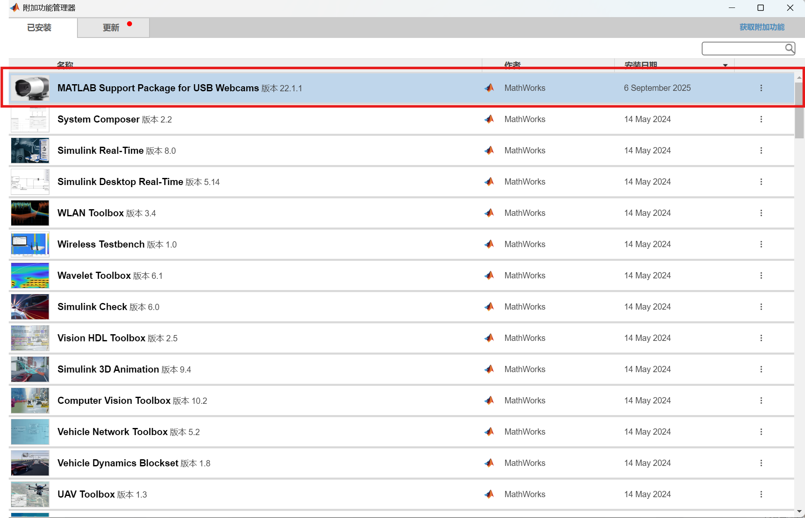
Task: Open options menu for USB Webcams package
Action: 761,88
